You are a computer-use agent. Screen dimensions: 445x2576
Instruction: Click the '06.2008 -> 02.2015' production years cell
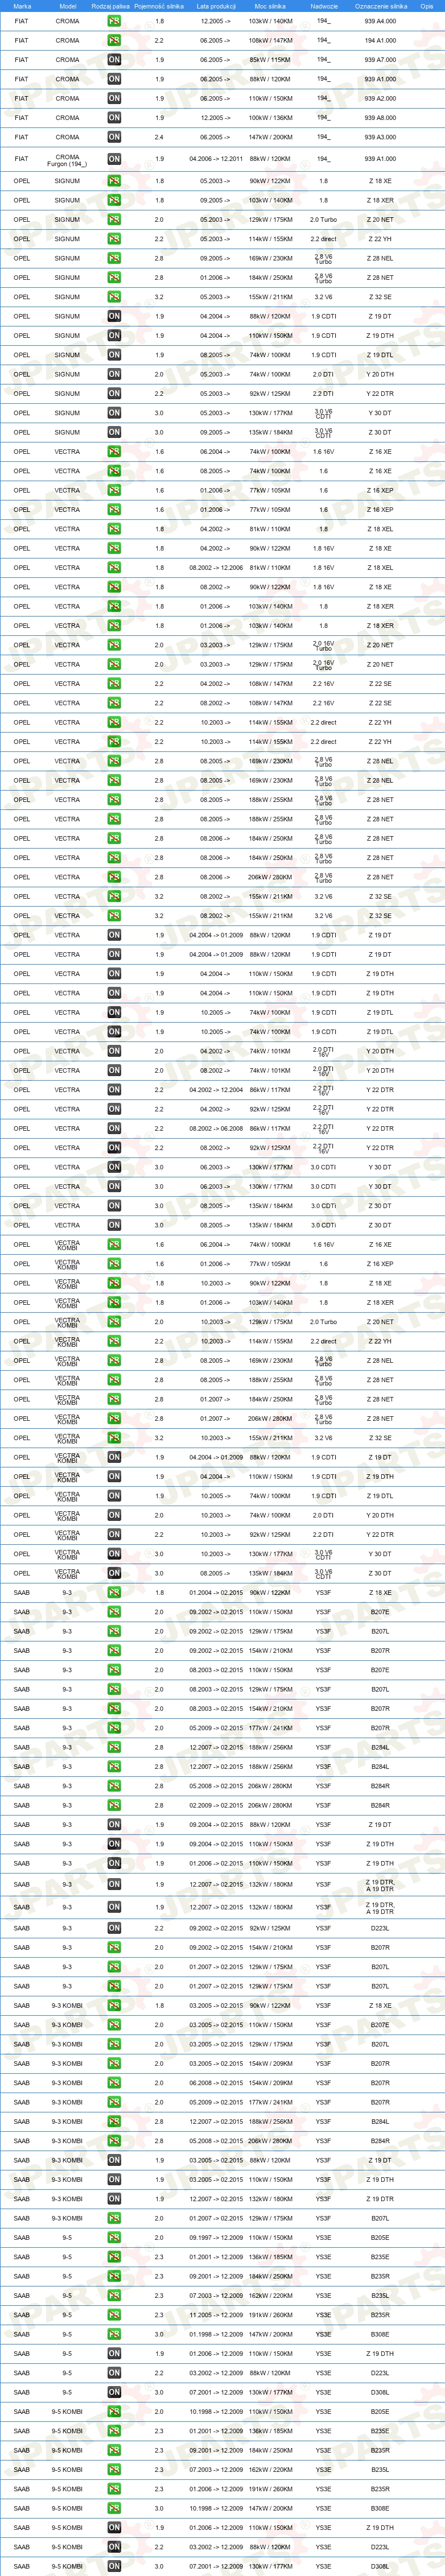[x=216, y=2083]
